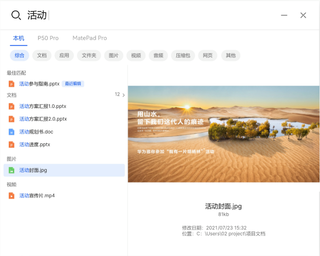Filter results by 压缩包
Screen dimensions: 320x256
(x=183, y=55)
